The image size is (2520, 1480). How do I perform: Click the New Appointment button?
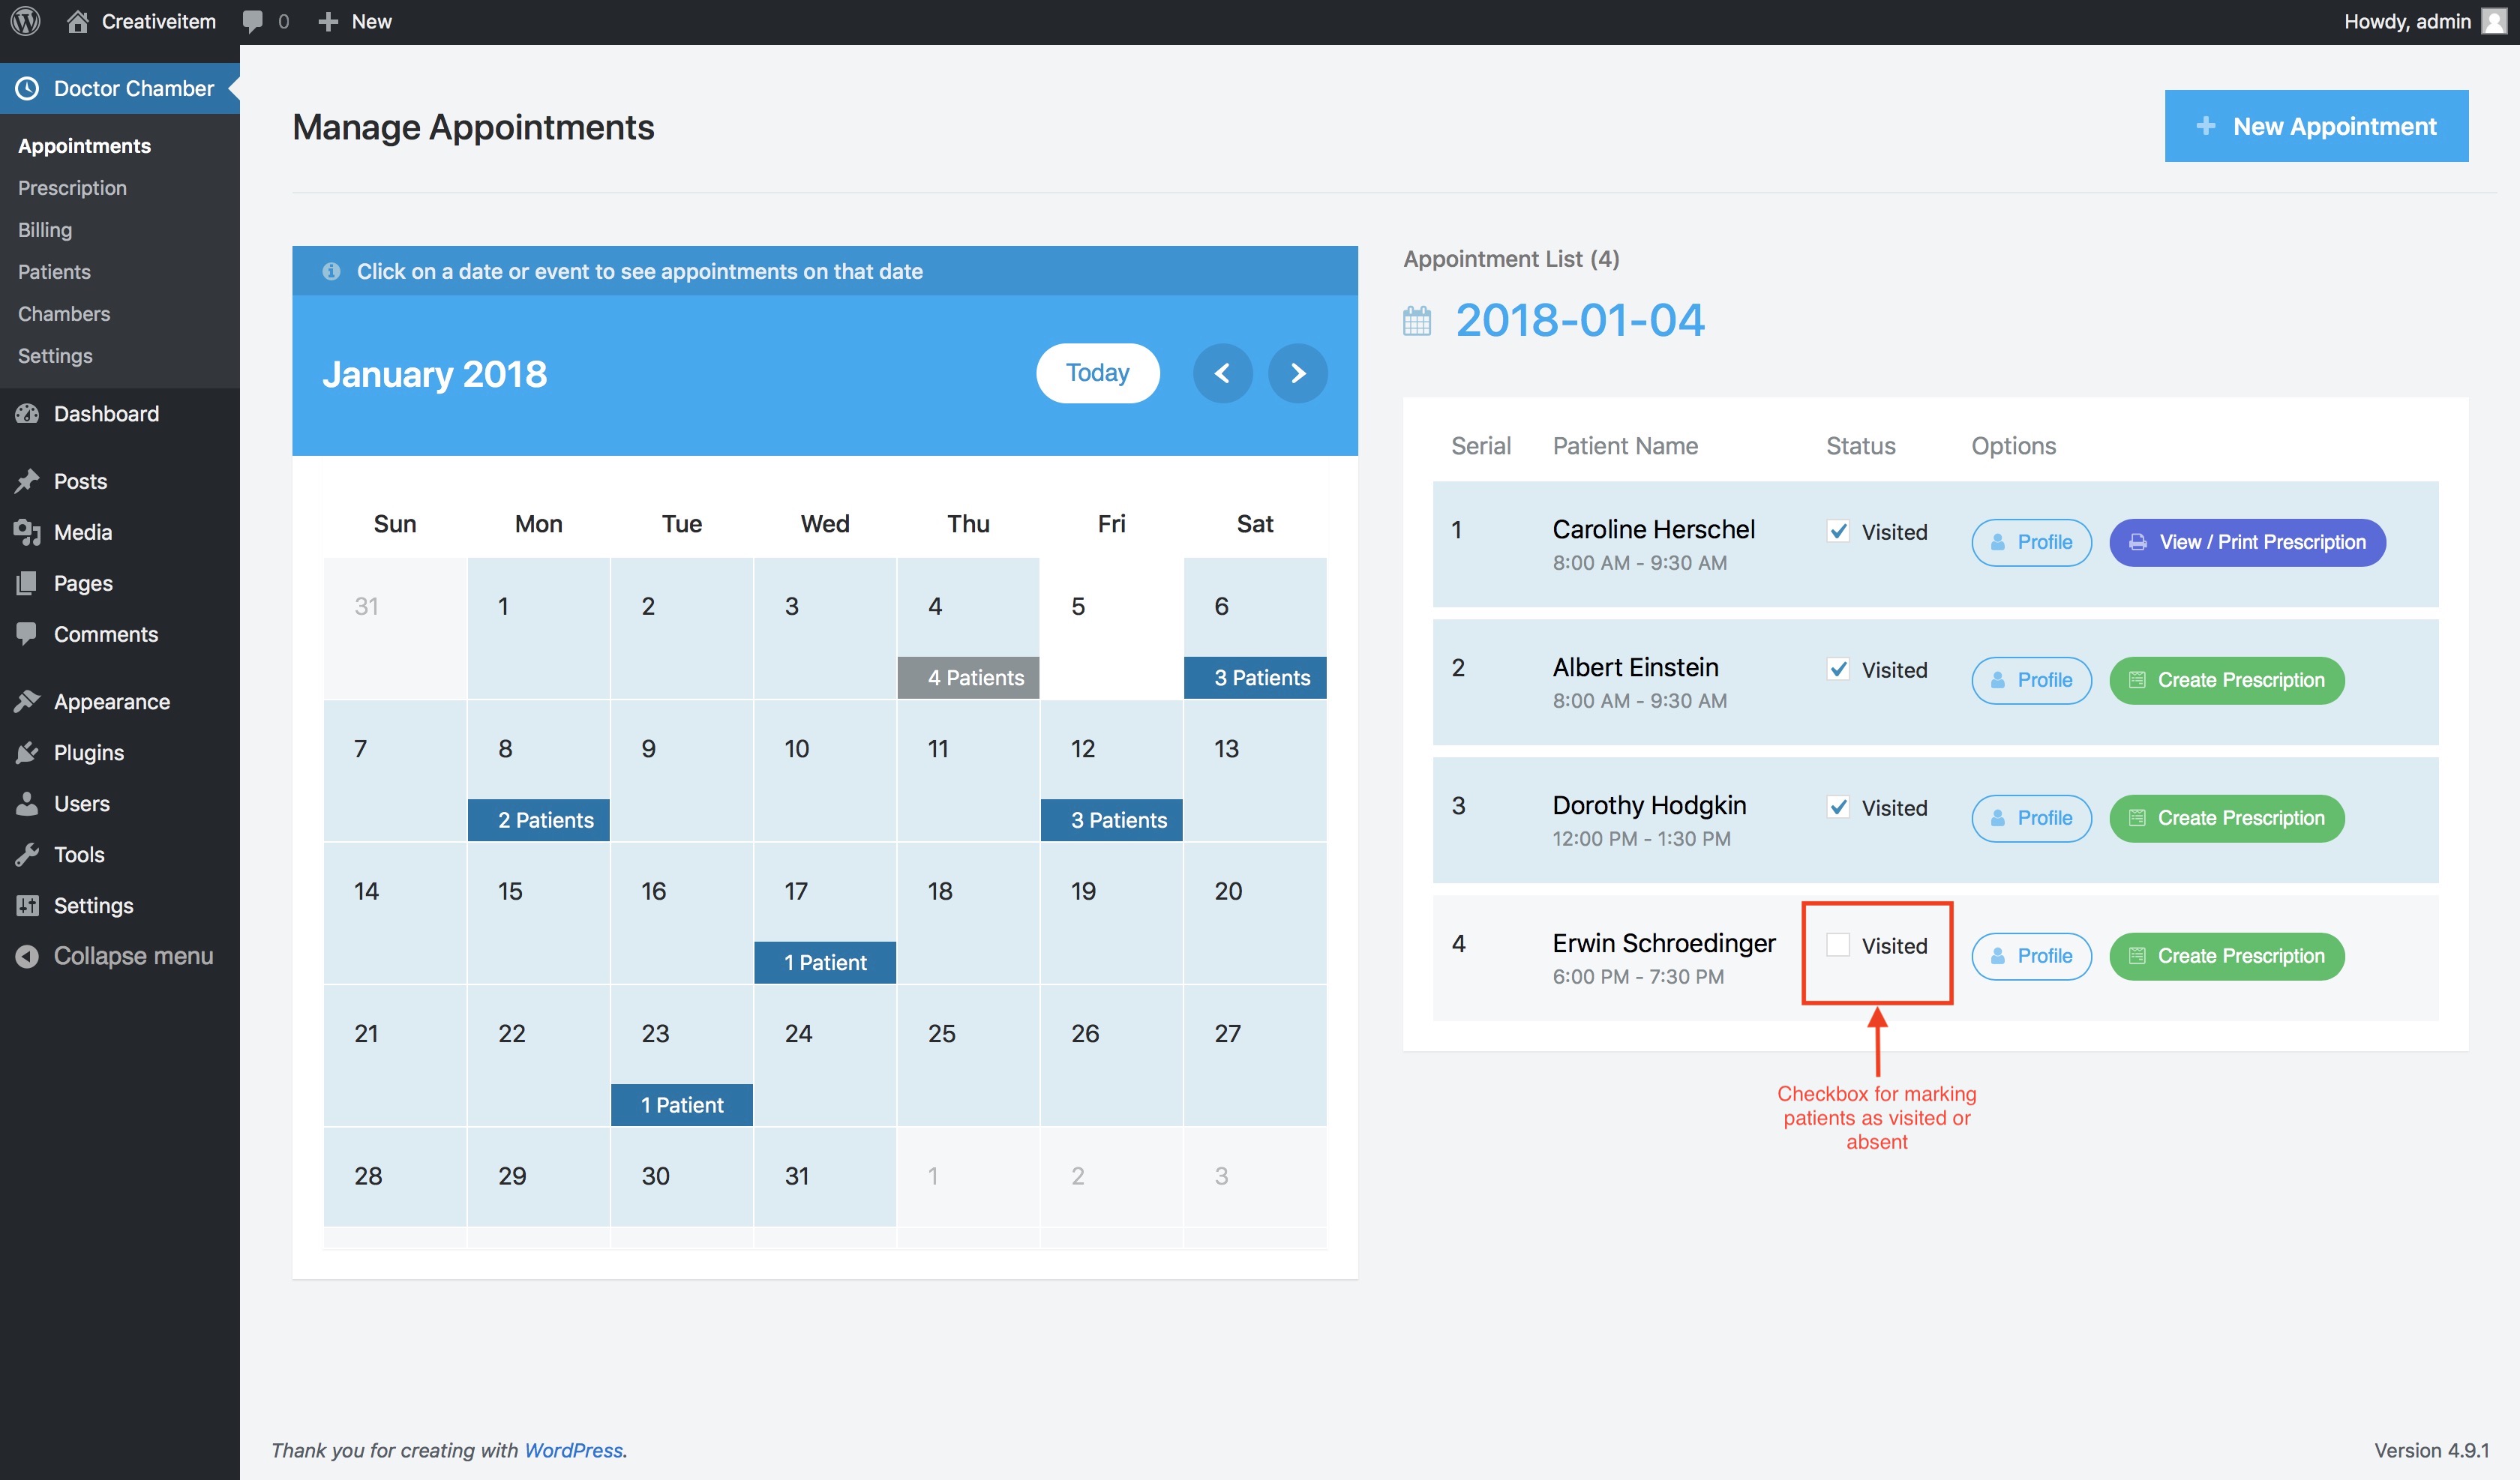pyautogui.click(x=2315, y=126)
